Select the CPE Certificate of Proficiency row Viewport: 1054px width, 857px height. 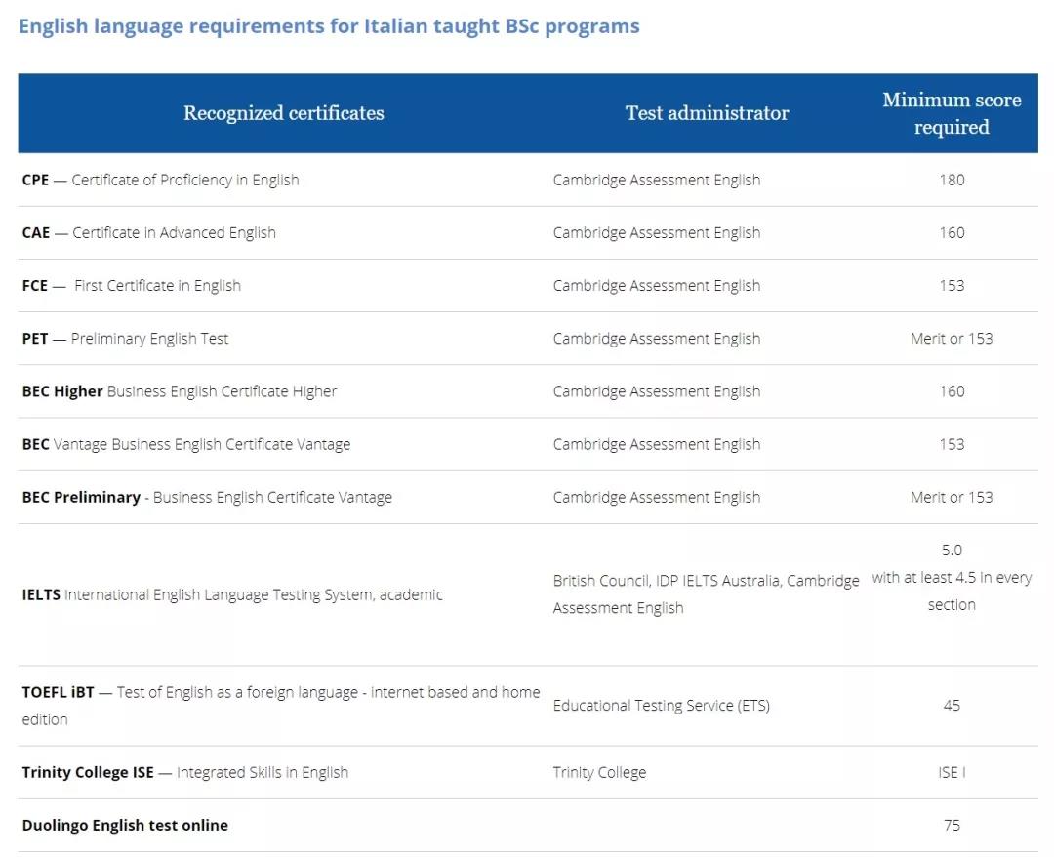pyautogui.click(x=161, y=180)
